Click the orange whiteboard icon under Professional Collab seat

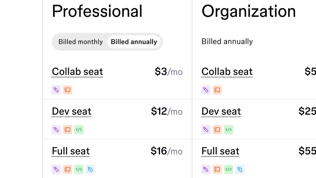67,90
